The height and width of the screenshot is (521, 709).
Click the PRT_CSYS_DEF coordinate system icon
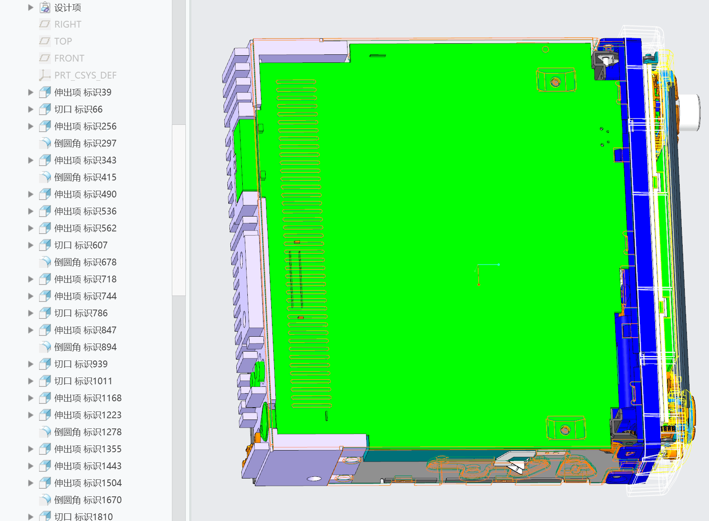[x=45, y=75]
